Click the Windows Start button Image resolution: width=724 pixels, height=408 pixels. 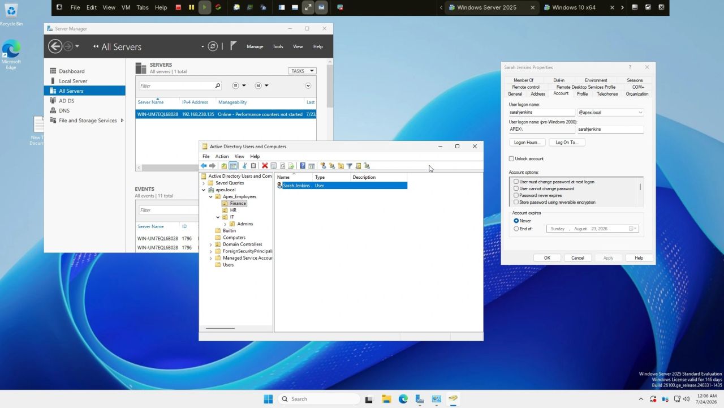(x=268, y=399)
